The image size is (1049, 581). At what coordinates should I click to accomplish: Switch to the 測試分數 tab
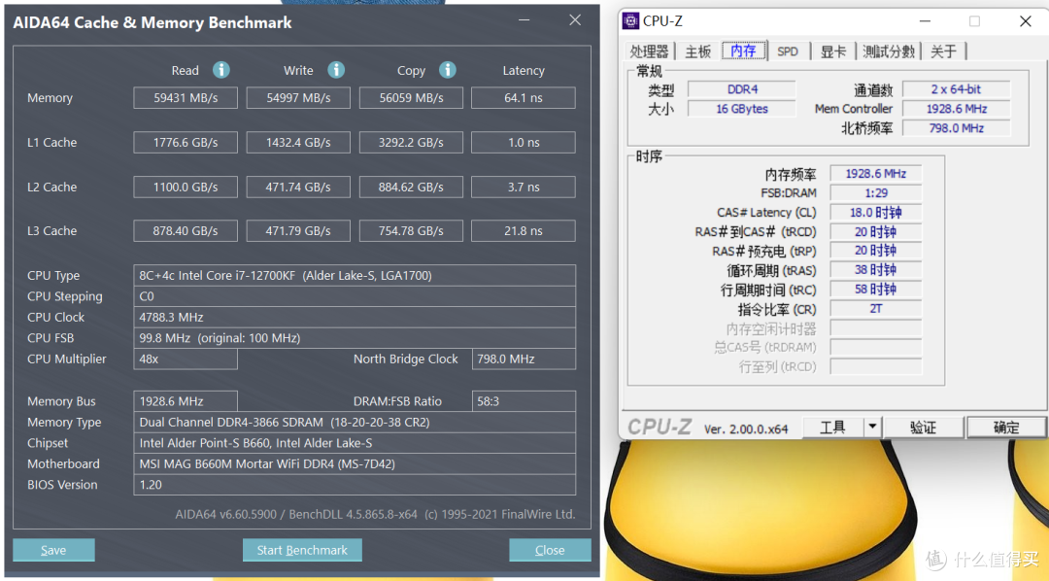tap(889, 51)
